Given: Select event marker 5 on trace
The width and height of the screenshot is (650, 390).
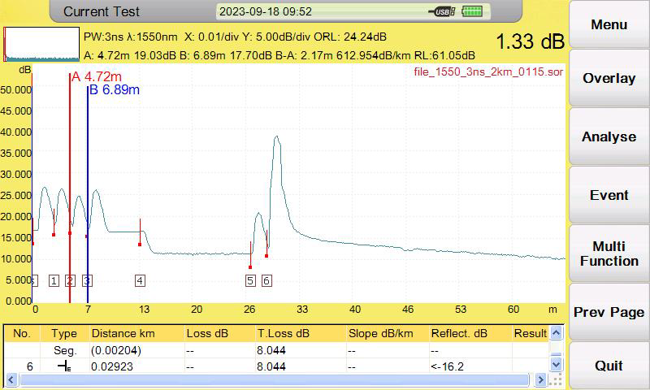Looking at the screenshot, I should click(x=250, y=280).
